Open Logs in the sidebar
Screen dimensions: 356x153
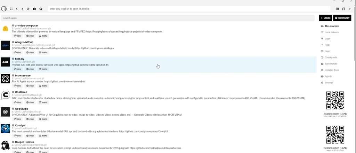pos(325,51)
